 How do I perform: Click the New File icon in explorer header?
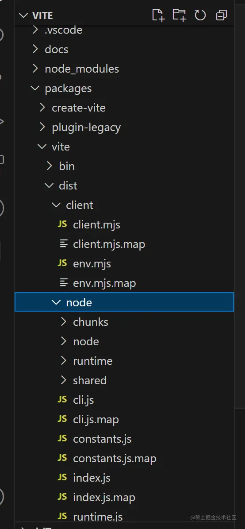158,15
